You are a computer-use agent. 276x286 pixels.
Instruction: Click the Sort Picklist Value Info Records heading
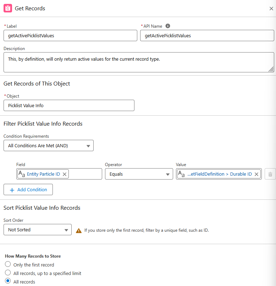pyautogui.click(x=42, y=208)
